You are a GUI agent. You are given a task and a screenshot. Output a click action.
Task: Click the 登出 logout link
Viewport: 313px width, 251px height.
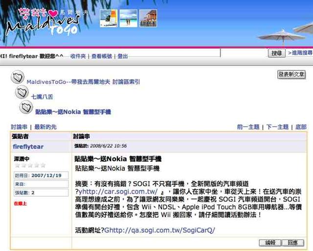coord(123,56)
